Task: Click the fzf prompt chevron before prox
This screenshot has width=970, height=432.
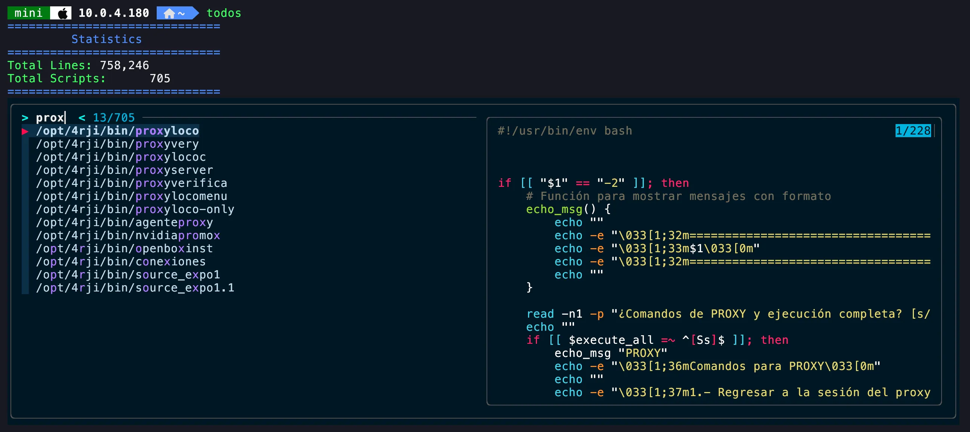Action: (x=25, y=118)
